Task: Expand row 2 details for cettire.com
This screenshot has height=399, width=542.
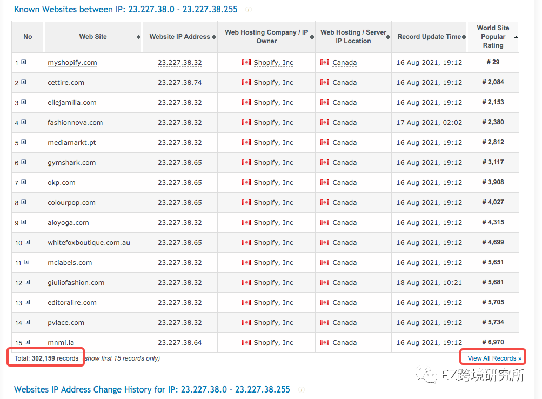Action: click(x=23, y=82)
